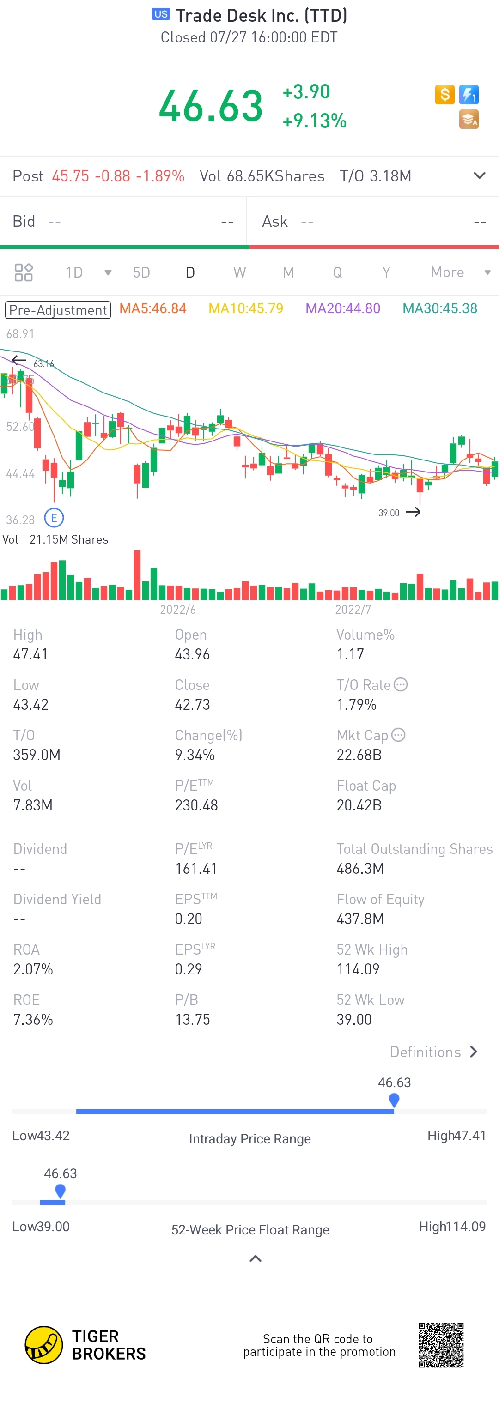Tap the Vol value 7.83M
Image resolution: width=499 pixels, height=1415 pixels.
coord(33,805)
